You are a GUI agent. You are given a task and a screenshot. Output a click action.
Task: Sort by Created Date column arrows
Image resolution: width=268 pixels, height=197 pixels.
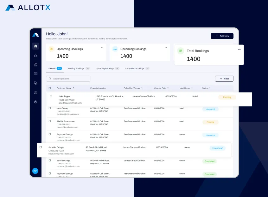coord(168,88)
